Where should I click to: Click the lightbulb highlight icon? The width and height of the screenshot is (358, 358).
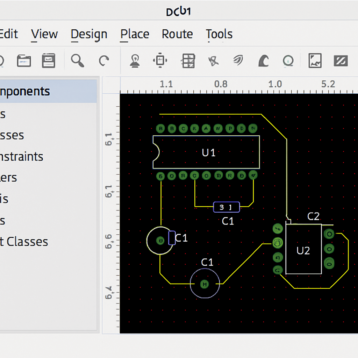[x=135, y=61]
